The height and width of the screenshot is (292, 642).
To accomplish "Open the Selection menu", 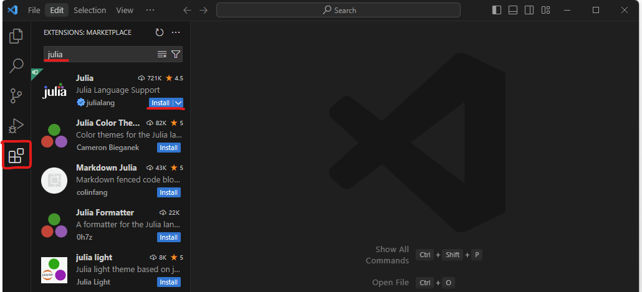I will [90, 10].
